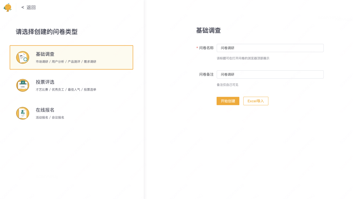Click the 市场调研 / 用户分析 description line
Viewport: 353px width, 199px height.
click(66, 62)
